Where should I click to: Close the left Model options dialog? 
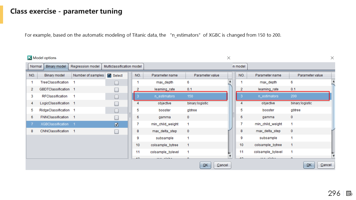click(x=229, y=58)
